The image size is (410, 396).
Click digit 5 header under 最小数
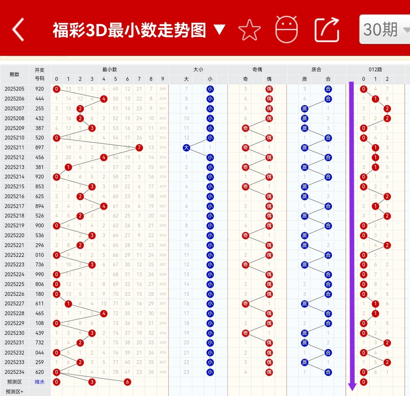tap(116, 79)
